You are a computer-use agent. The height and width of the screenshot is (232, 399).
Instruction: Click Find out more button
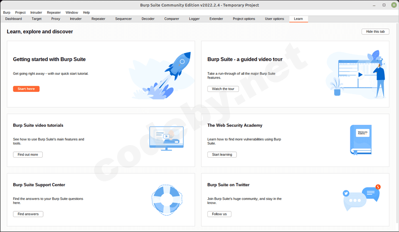(x=28, y=155)
